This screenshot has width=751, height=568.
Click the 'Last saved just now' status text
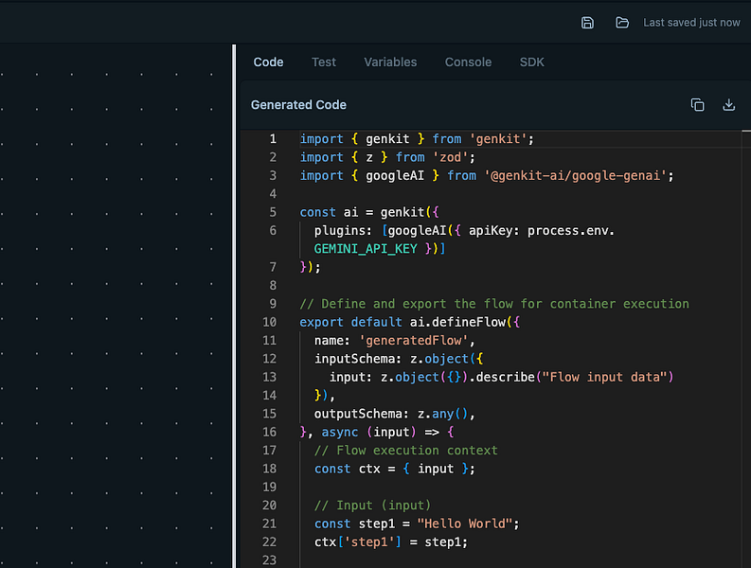[691, 23]
